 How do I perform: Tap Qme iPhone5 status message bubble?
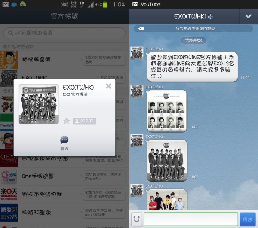click(x=103, y=176)
